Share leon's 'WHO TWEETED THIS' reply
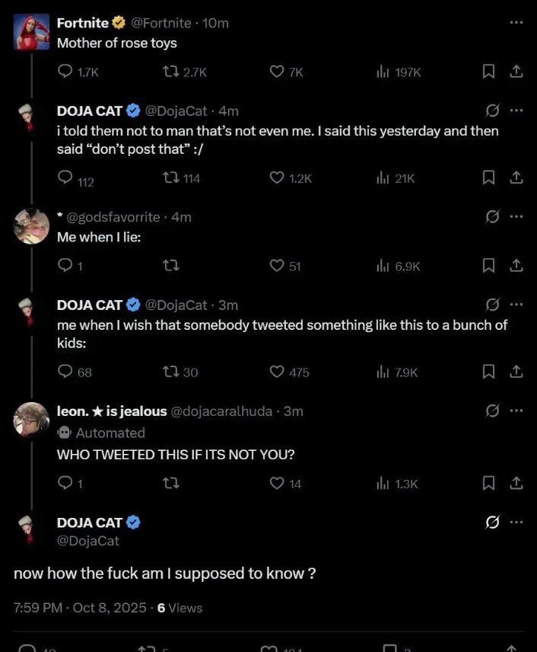The image size is (537, 652). 516,483
